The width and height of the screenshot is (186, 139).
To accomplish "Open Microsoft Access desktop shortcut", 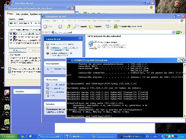I will (x=7, y=92).
